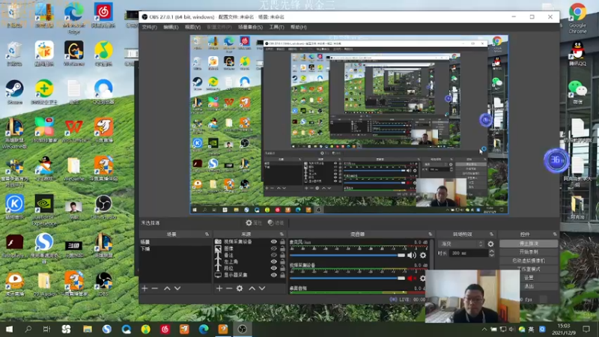Open Google Chrome desktop shortcut

click(x=577, y=18)
